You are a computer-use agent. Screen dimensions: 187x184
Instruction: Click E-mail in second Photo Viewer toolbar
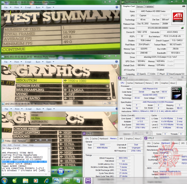click(28, 62)
